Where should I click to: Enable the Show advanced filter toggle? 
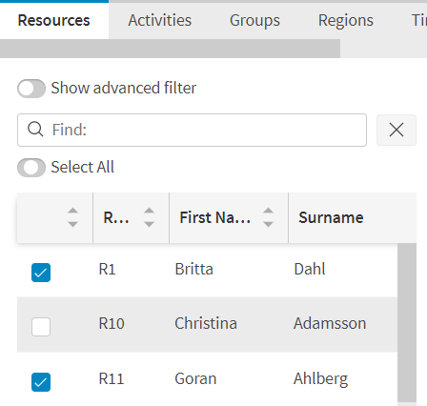pos(31,89)
